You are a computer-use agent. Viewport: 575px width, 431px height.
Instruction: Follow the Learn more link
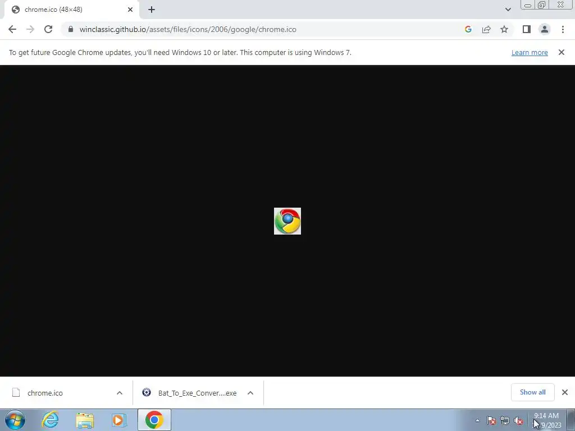(x=530, y=52)
